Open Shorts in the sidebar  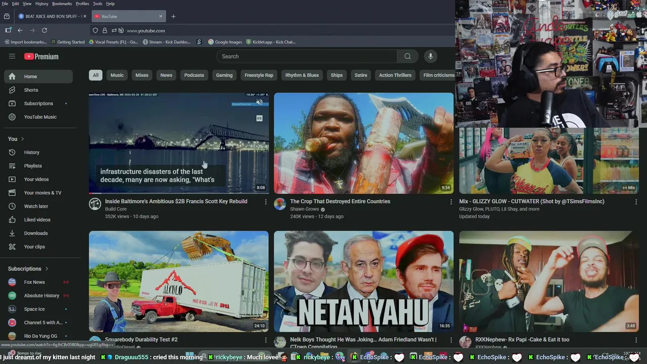tap(38, 90)
